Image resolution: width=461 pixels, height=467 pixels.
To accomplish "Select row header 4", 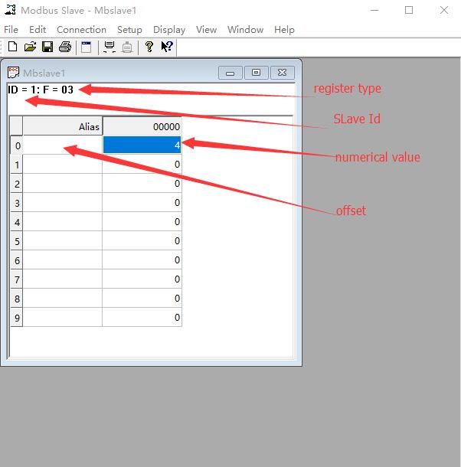I will pos(17,222).
